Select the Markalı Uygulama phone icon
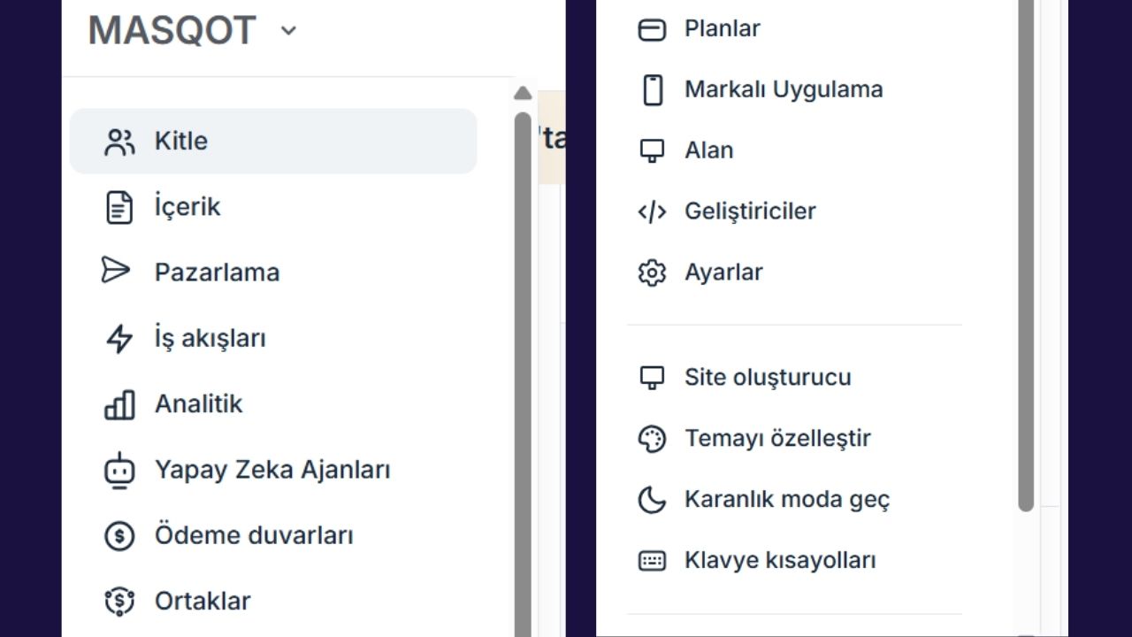Viewport: 1132px width, 637px height. tap(652, 89)
